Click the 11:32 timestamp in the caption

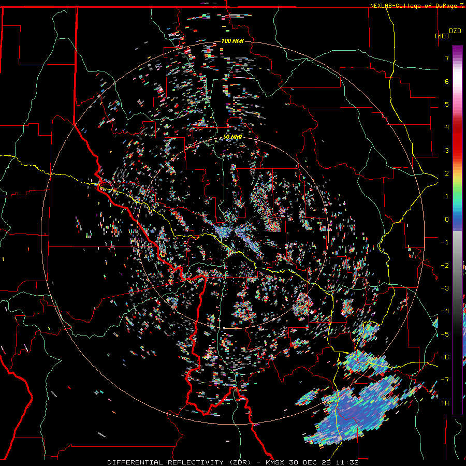click(348, 462)
